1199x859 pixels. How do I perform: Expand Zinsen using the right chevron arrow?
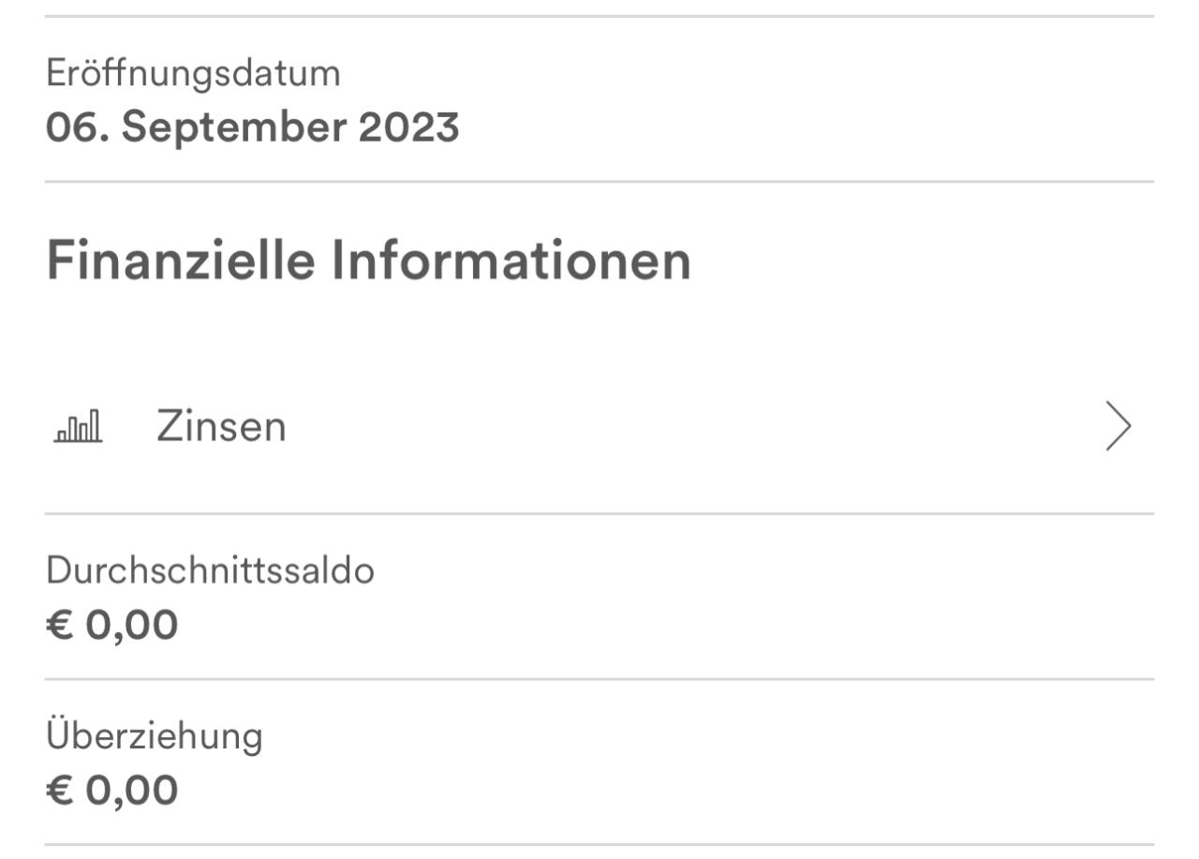click(x=1118, y=427)
